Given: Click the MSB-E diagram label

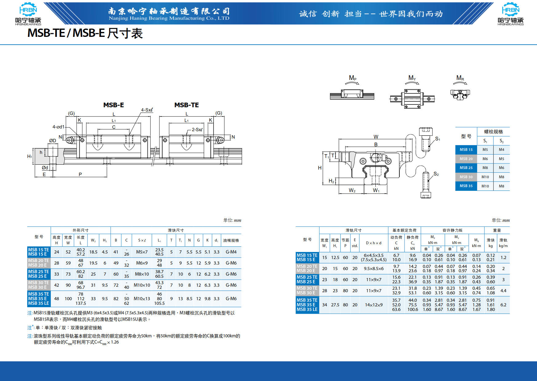Looking at the screenshot, I should pyautogui.click(x=114, y=105).
